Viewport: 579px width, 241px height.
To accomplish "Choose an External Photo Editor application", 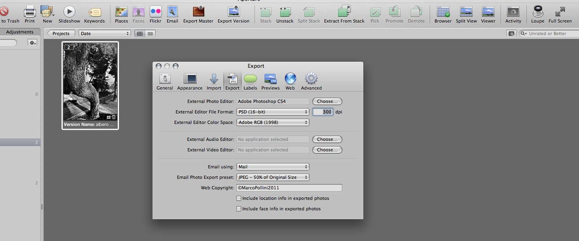I will [x=327, y=101].
